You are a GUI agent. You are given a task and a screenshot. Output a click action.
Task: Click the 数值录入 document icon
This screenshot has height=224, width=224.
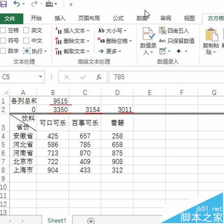(148, 34)
